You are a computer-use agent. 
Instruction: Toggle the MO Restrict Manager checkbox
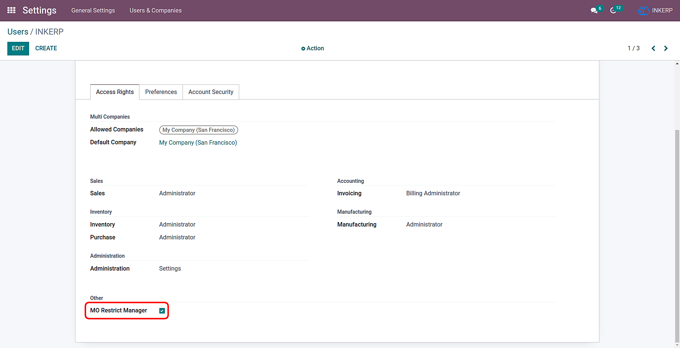[162, 311]
